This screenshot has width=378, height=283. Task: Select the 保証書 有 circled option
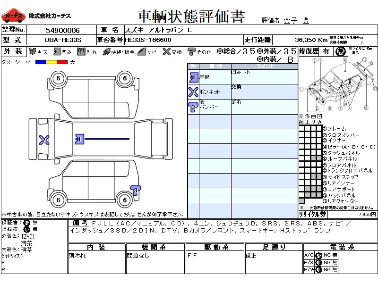coord(26,223)
